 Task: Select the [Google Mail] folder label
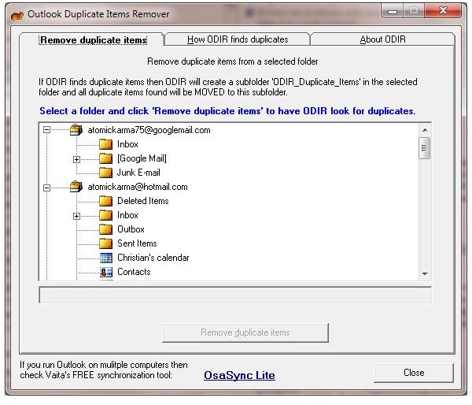pyautogui.click(x=142, y=158)
